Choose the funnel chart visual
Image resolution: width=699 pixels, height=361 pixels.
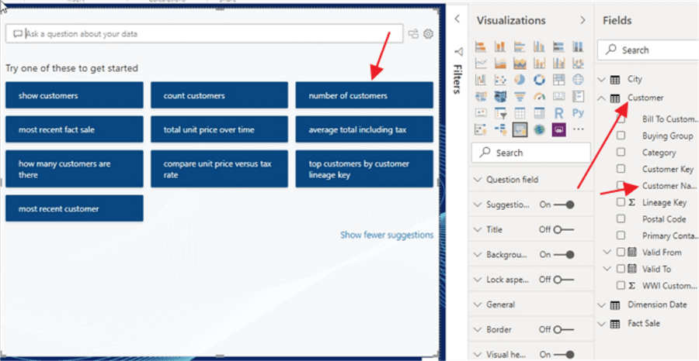[x=520, y=96]
